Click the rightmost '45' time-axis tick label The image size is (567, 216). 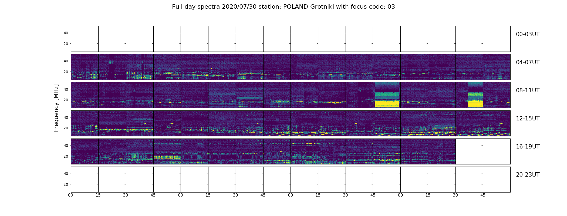coord(483,195)
